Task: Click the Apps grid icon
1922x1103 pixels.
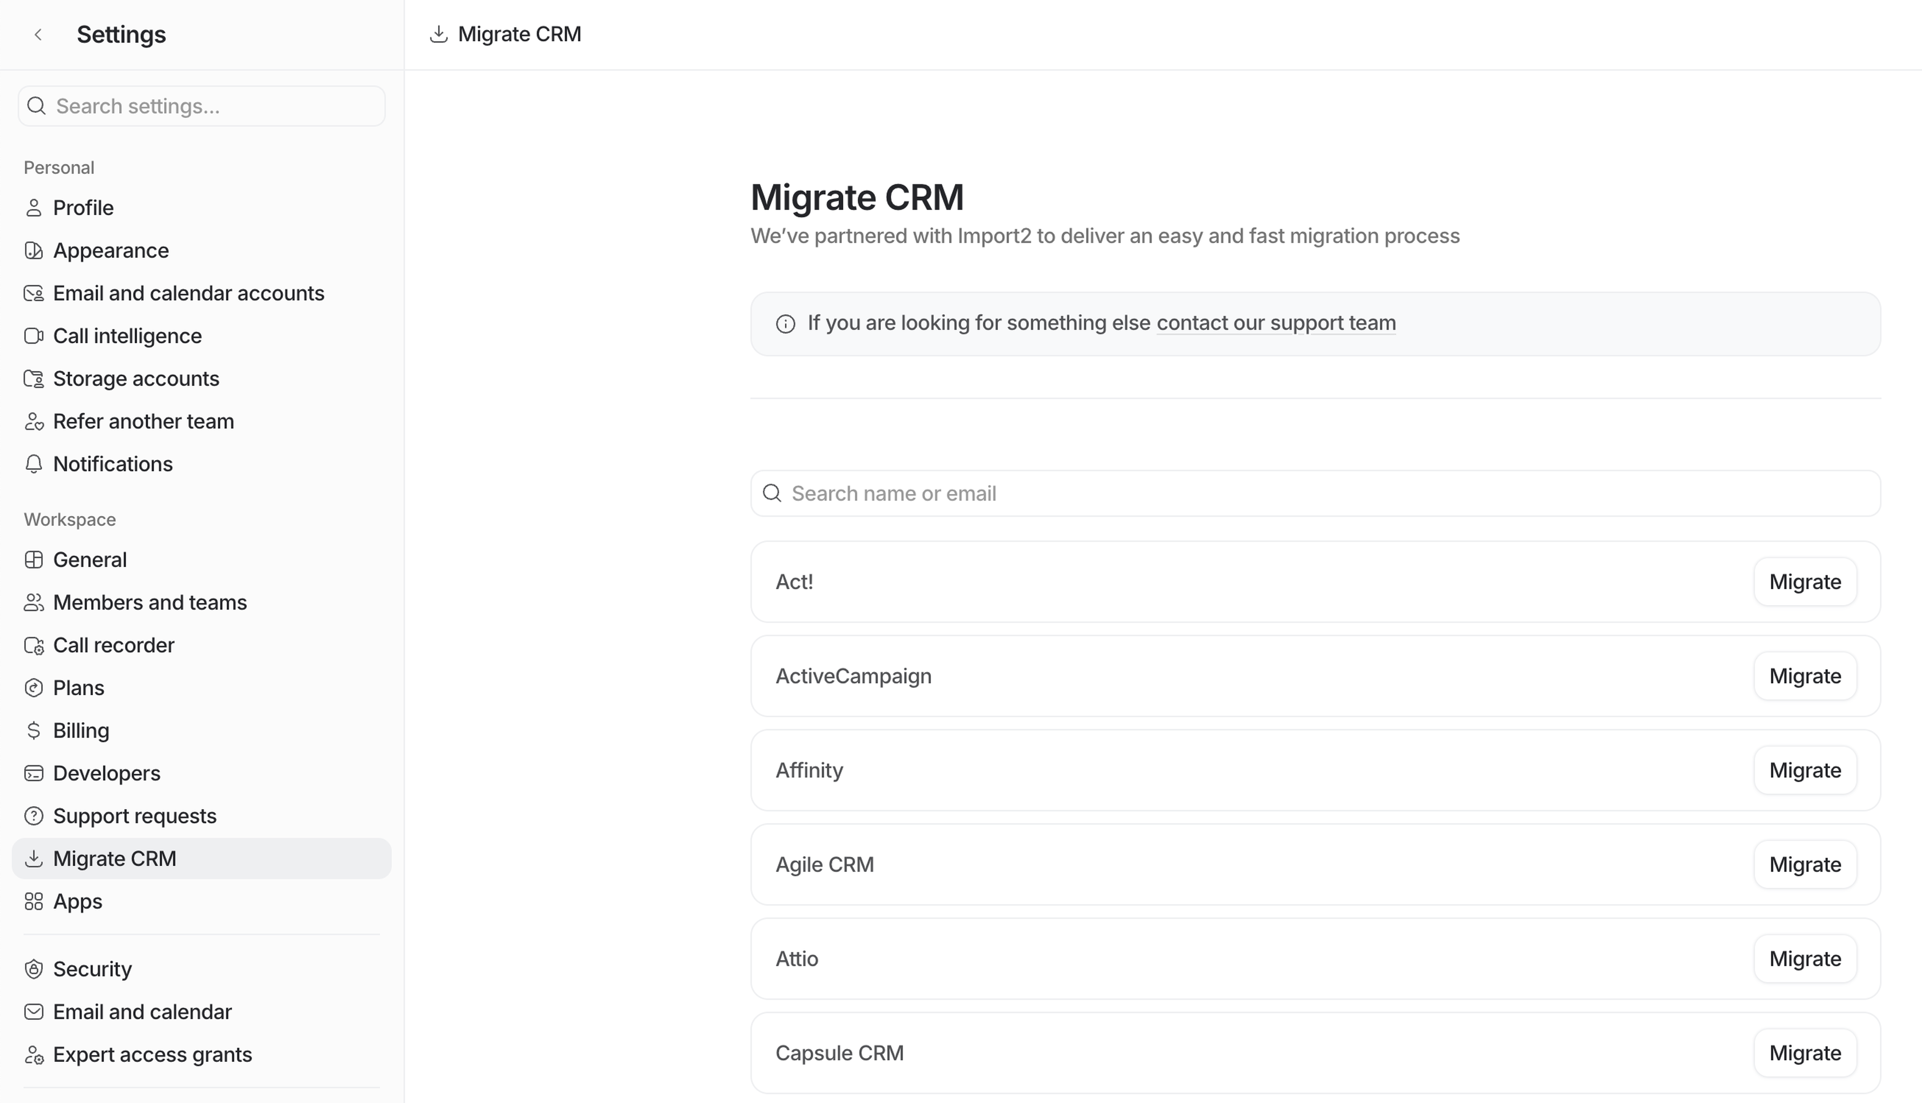Action: pyautogui.click(x=34, y=901)
